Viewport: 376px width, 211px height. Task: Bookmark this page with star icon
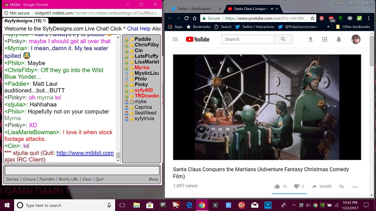tap(312, 18)
